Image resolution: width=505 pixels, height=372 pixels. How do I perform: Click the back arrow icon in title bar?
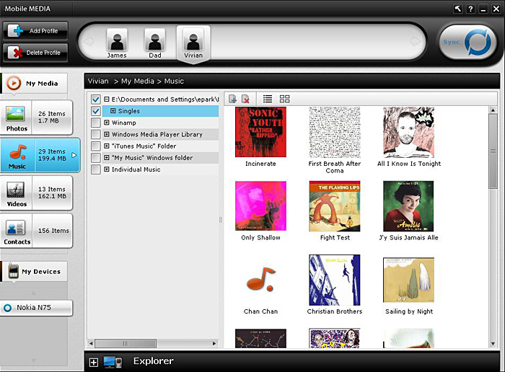click(x=457, y=9)
